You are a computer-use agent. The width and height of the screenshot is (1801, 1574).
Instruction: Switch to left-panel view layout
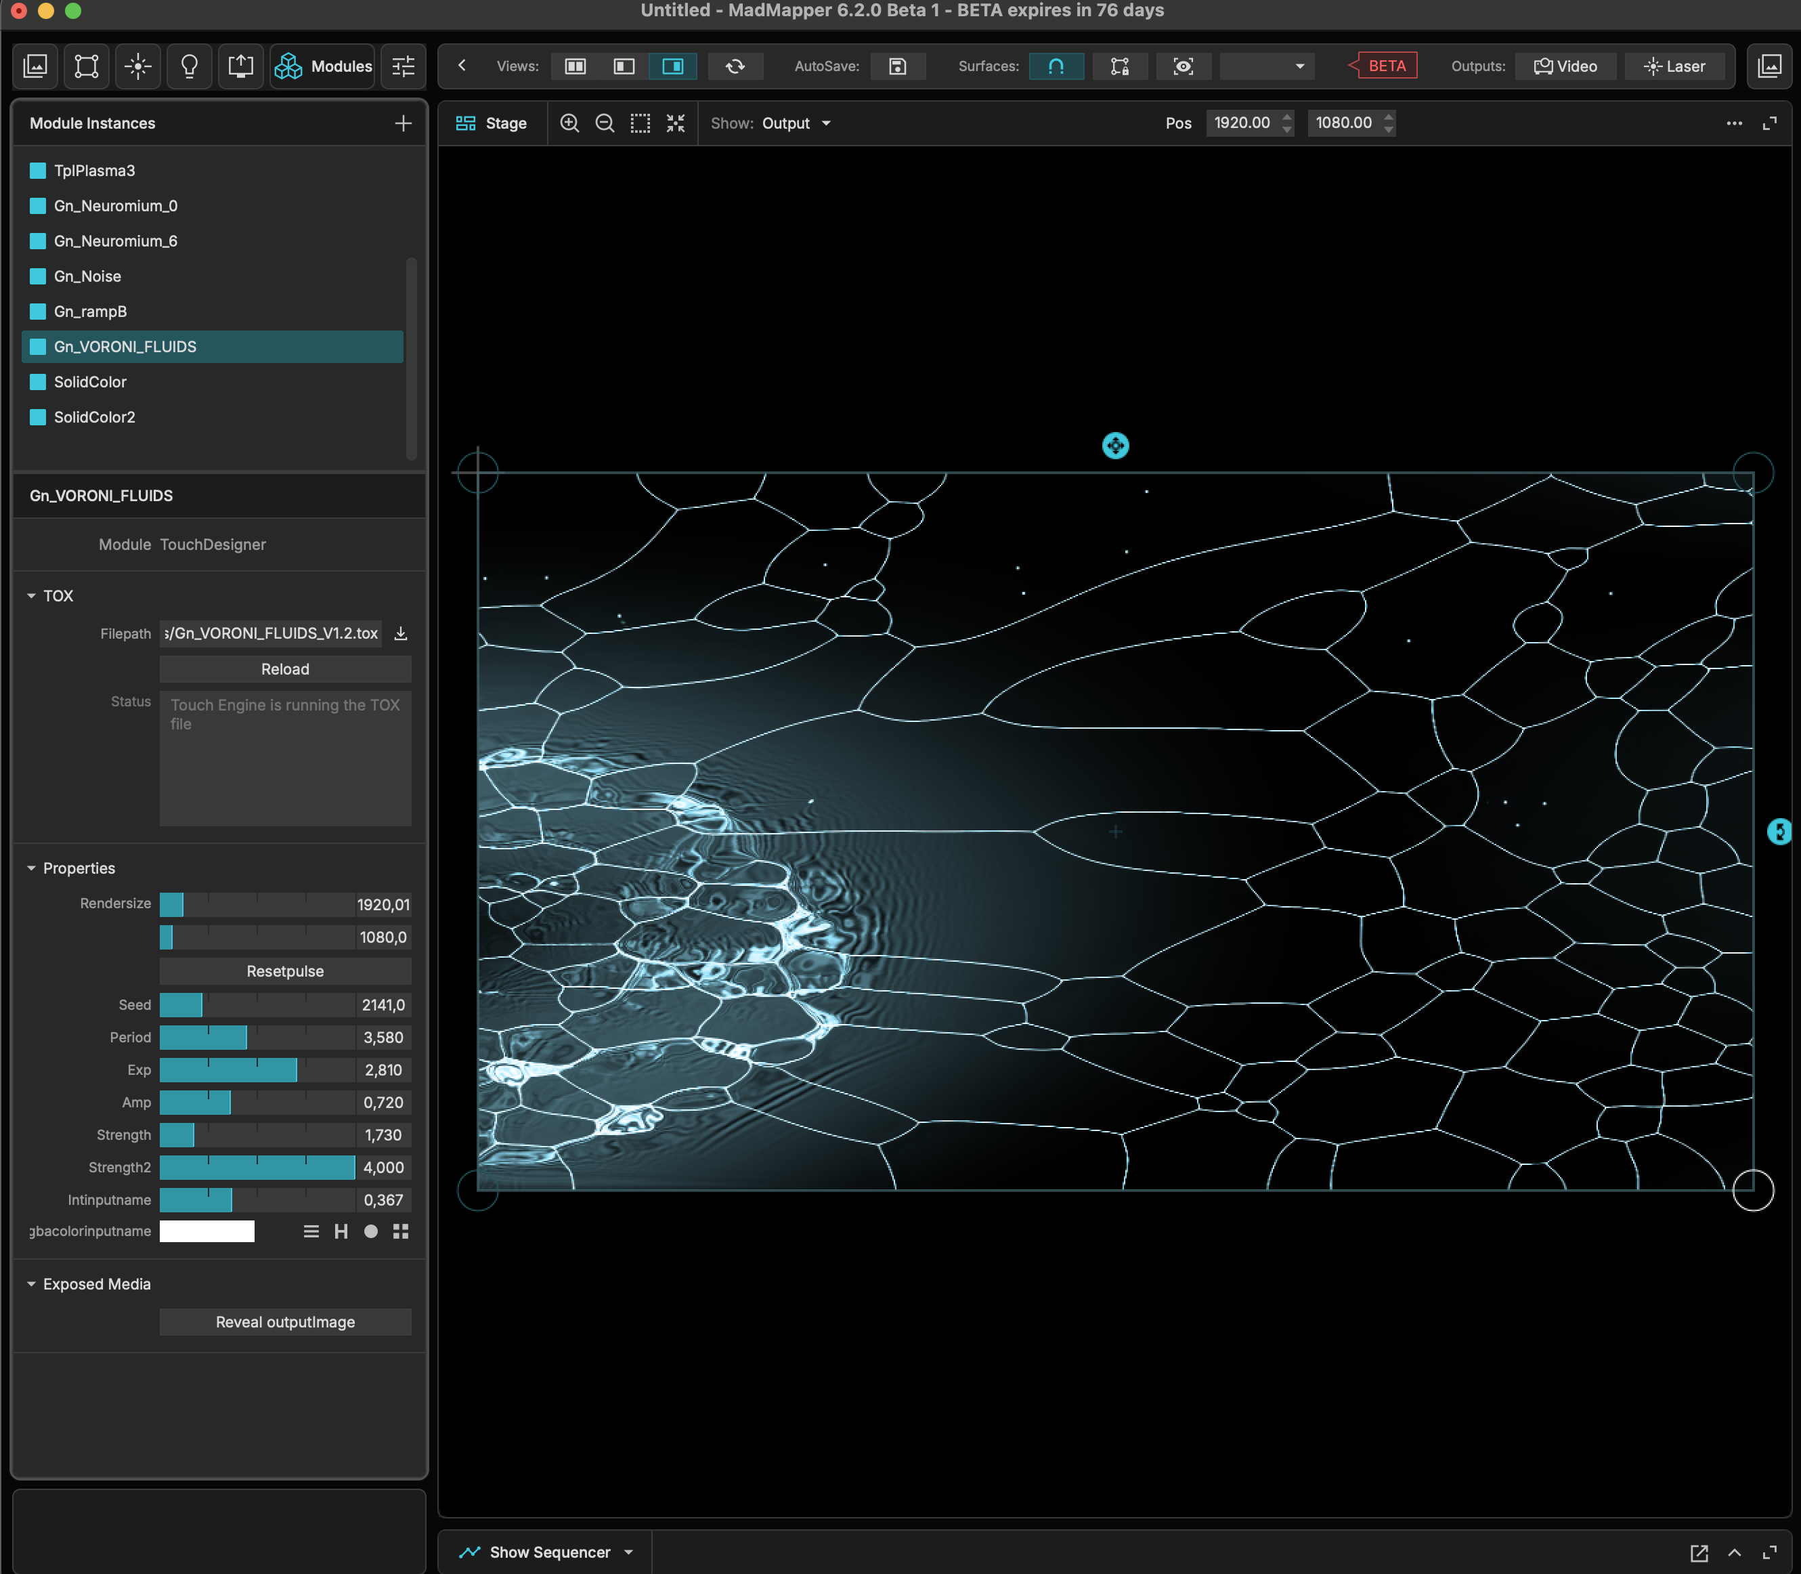pos(624,66)
